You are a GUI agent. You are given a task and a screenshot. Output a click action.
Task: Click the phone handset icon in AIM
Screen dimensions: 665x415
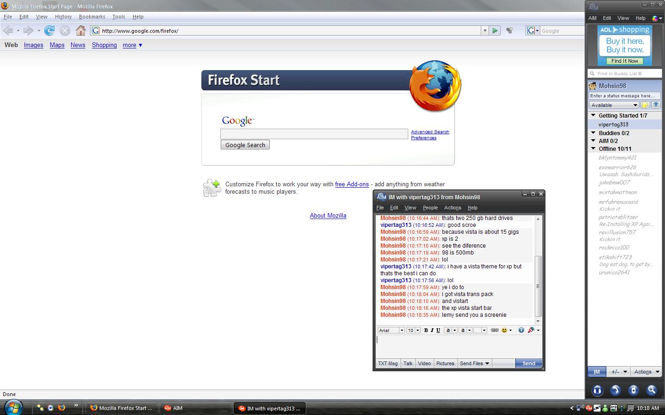tap(615, 390)
